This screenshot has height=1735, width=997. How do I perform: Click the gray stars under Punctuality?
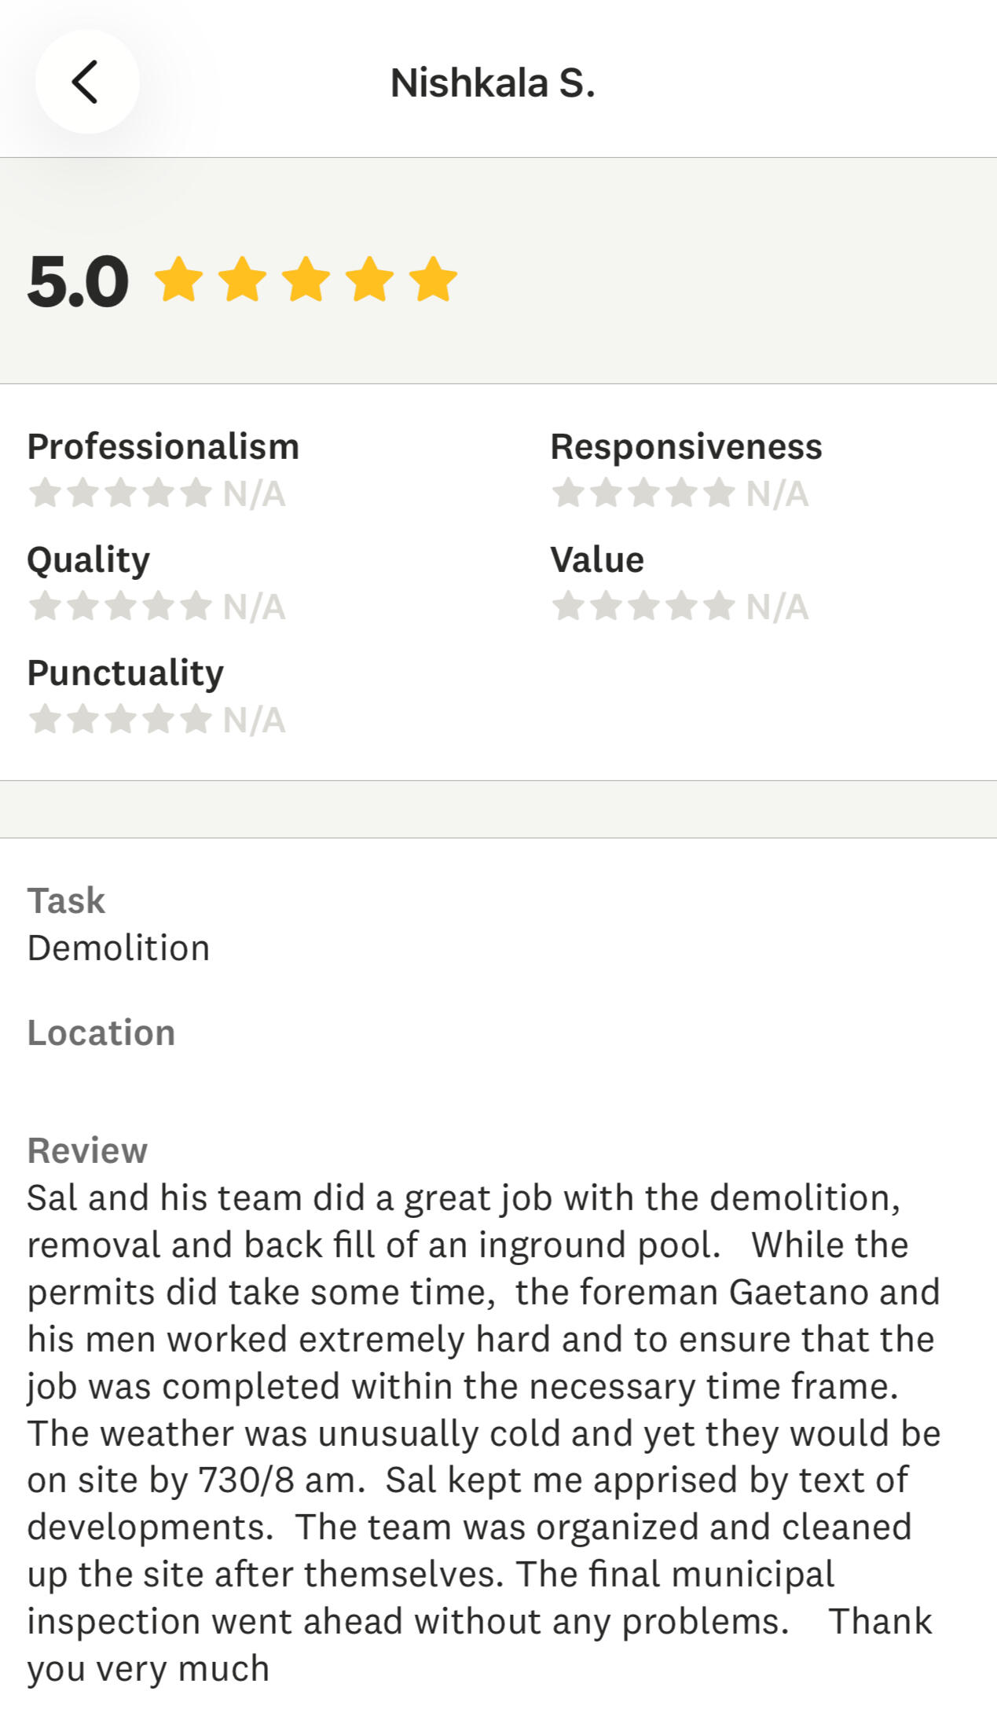click(x=120, y=719)
